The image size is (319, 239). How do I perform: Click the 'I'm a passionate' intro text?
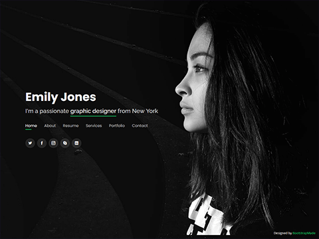[x=47, y=111]
